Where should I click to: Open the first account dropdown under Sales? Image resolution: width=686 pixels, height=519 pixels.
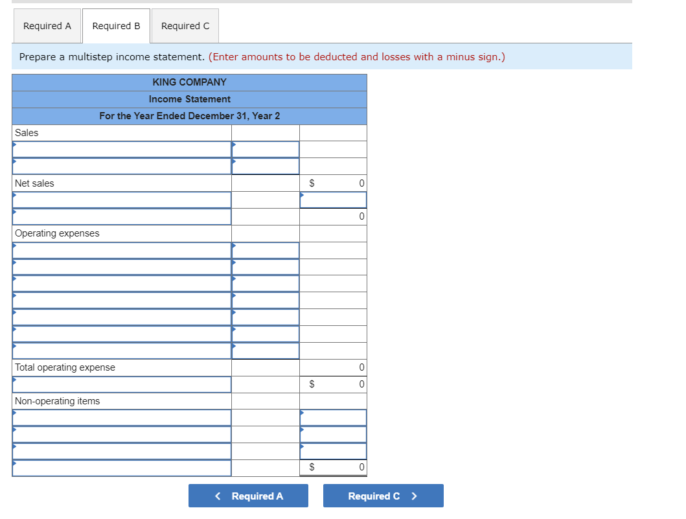coord(121,148)
